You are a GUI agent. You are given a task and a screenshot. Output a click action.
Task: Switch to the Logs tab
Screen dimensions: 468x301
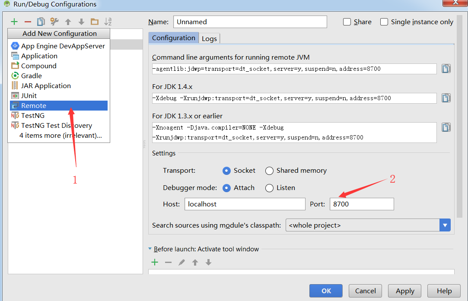tap(209, 38)
